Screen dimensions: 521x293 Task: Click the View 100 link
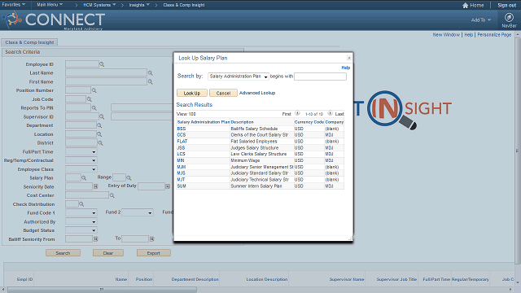[x=186, y=114]
